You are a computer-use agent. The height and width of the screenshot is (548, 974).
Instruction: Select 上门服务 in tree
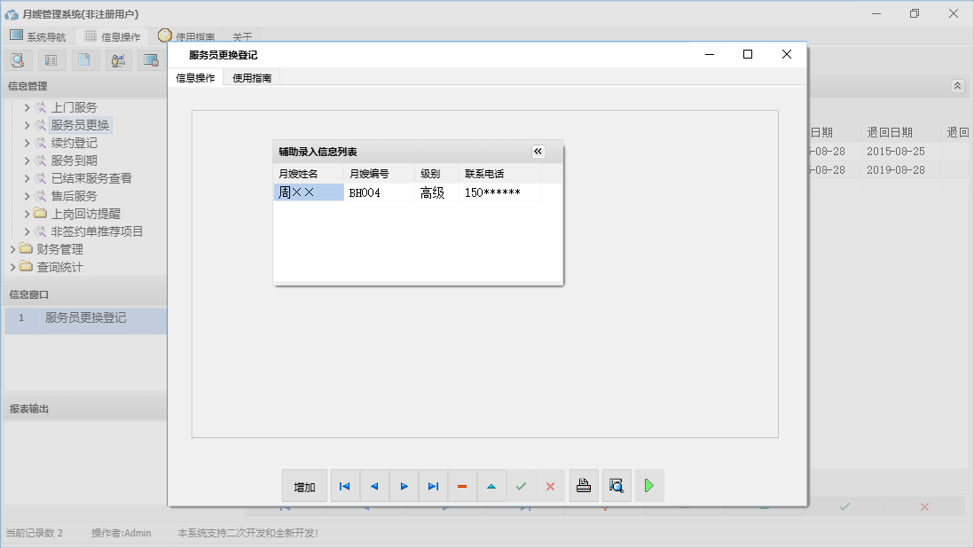pyautogui.click(x=74, y=107)
